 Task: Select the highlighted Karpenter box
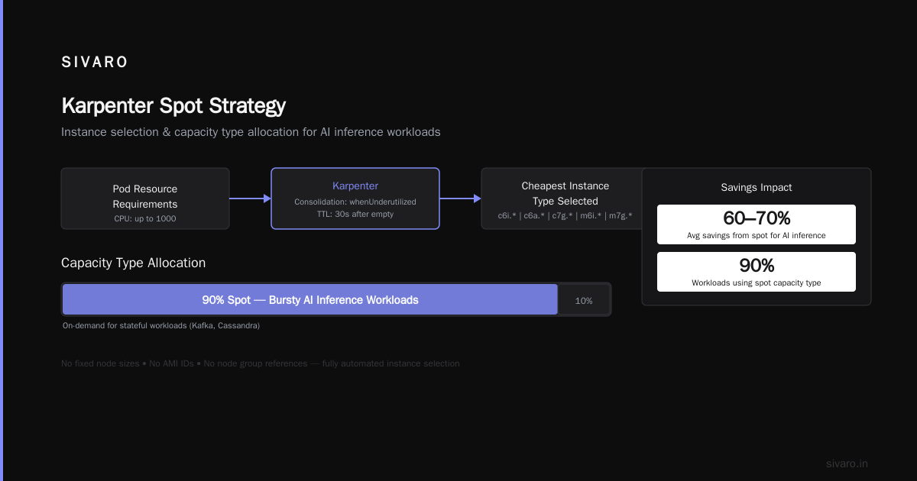pos(355,199)
